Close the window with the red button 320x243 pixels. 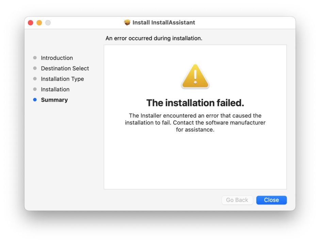pos(31,23)
